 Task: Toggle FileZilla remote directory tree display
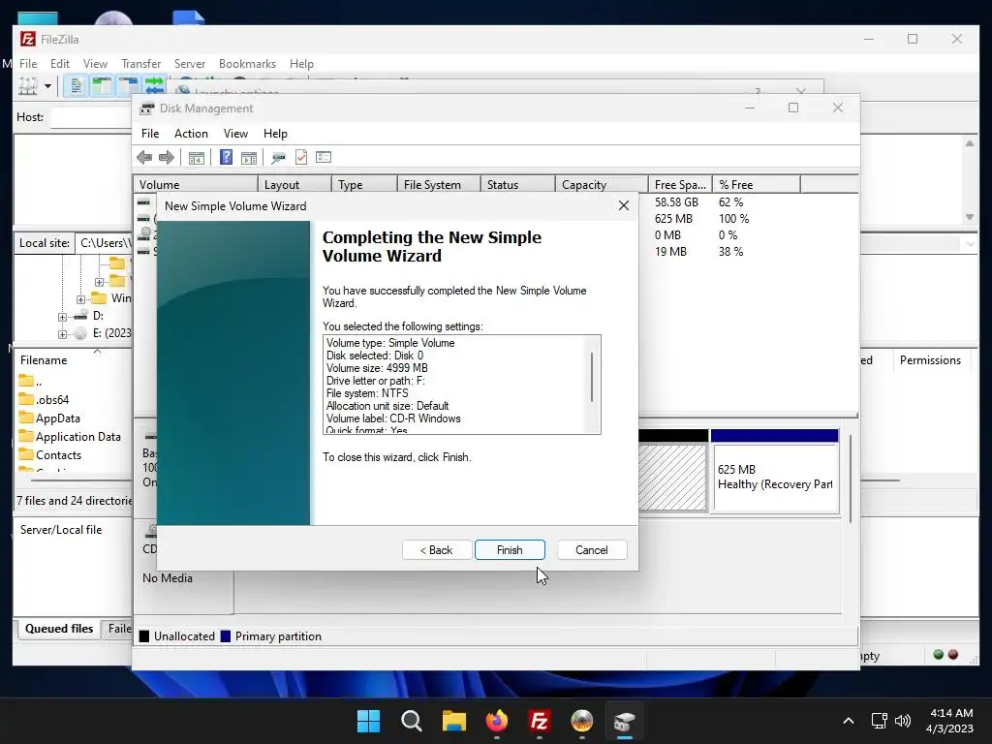point(128,86)
